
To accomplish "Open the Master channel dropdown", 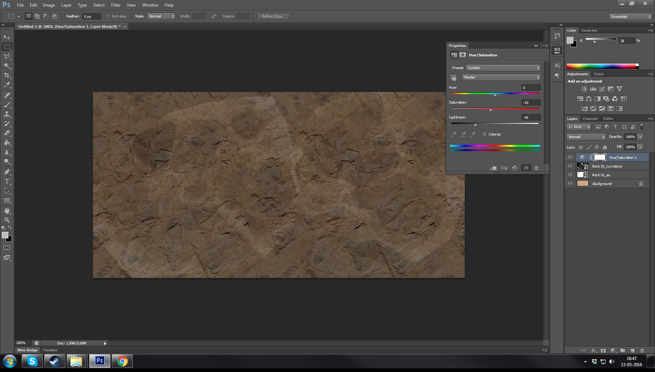I will click(x=501, y=77).
